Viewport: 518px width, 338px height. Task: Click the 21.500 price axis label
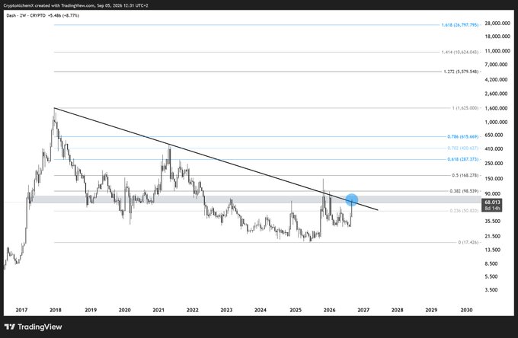click(493, 236)
